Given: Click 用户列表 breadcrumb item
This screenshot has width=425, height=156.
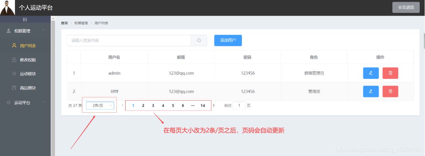Looking at the screenshot, I should (101, 23).
